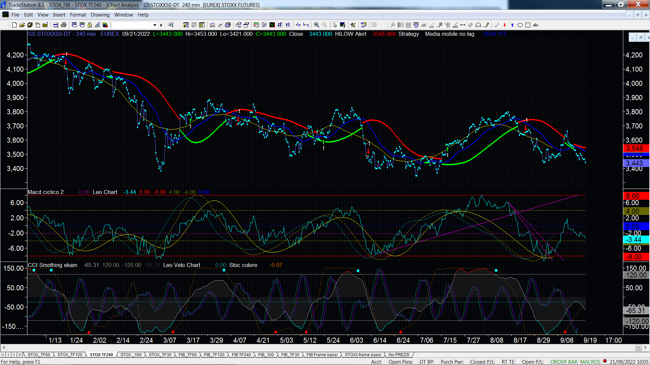Select the pointer arrow tool
This screenshot has width=650, height=365.
click(x=335, y=25)
